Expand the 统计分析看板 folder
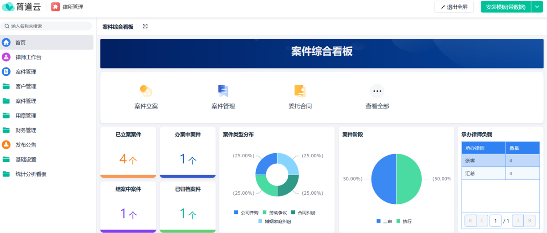Image resolution: width=547 pixels, height=233 pixels. (47, 174)
